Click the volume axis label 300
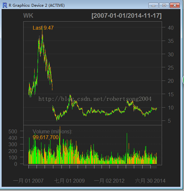 point(13,145)
